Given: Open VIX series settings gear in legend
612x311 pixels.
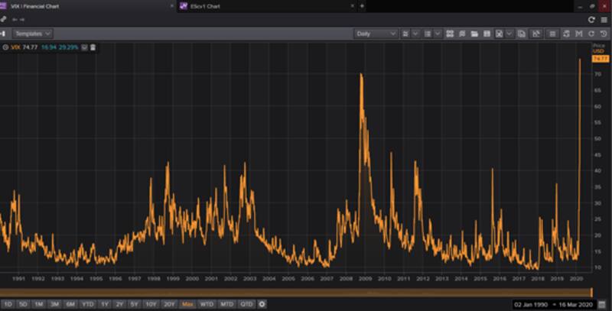Looking at the screenshot, I should [5, 47].
